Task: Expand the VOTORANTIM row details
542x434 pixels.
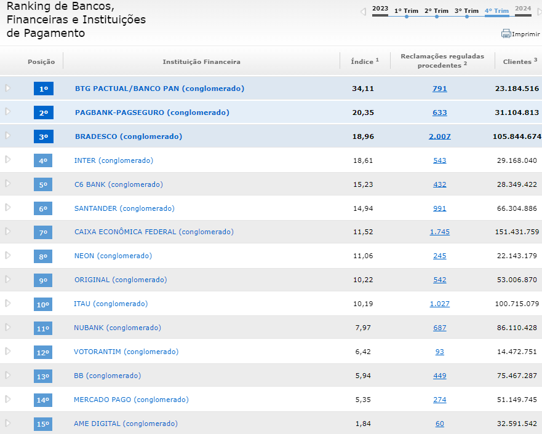Action: coord(8,352)
